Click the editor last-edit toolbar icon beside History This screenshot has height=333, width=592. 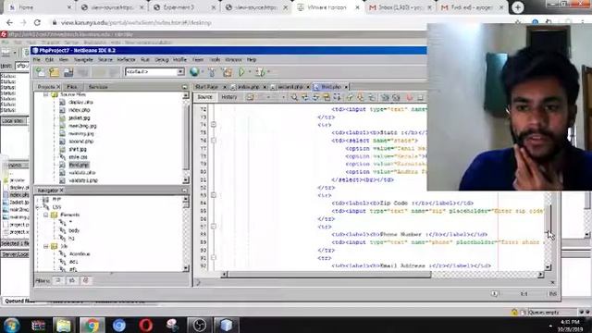click(x=250, y=97)
